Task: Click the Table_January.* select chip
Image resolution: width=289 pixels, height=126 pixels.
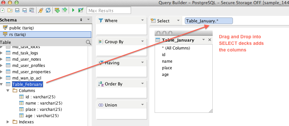Action: click(209, 21)
